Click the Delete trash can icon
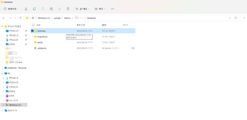Viewport: 247px width, 120px height. 68,9
